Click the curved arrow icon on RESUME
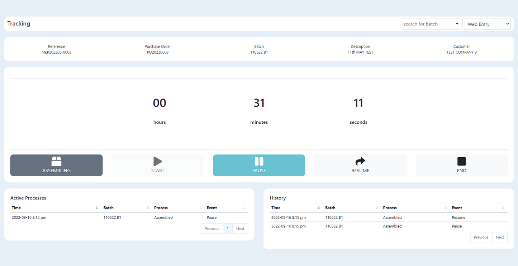 pyautogui.click(x=360, y=161)
